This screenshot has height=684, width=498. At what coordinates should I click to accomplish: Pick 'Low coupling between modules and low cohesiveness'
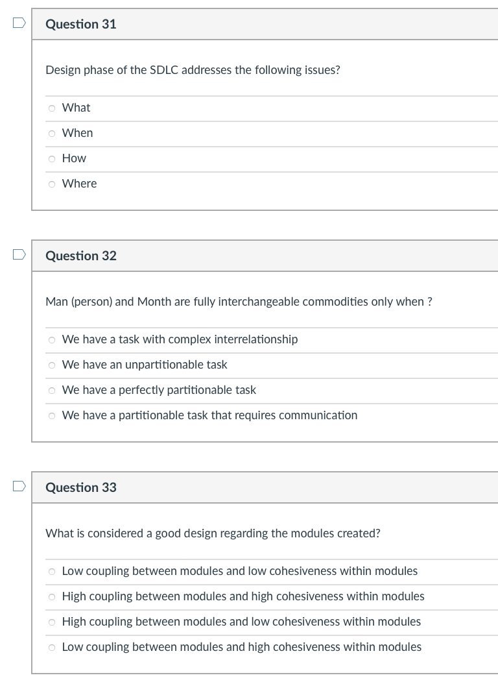(51, 571)
